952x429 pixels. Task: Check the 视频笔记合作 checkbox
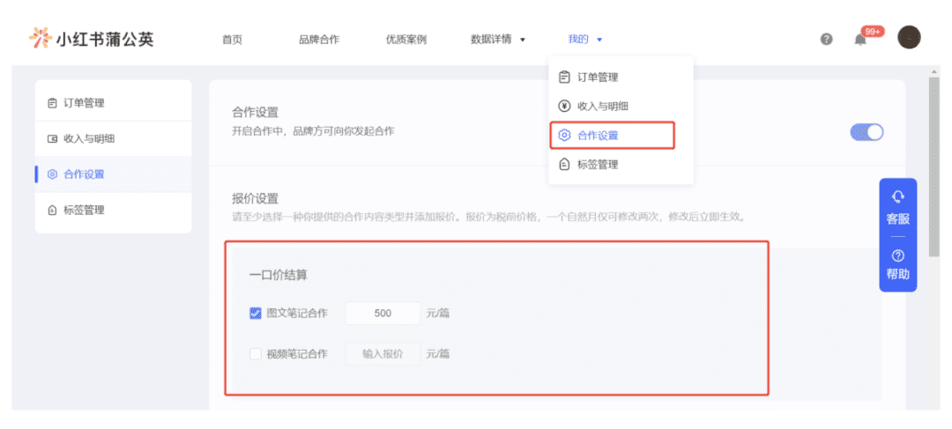[x=256, y=354]
